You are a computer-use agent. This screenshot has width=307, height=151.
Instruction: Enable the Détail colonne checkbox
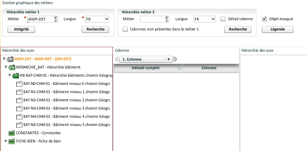(x=223, y=19)
